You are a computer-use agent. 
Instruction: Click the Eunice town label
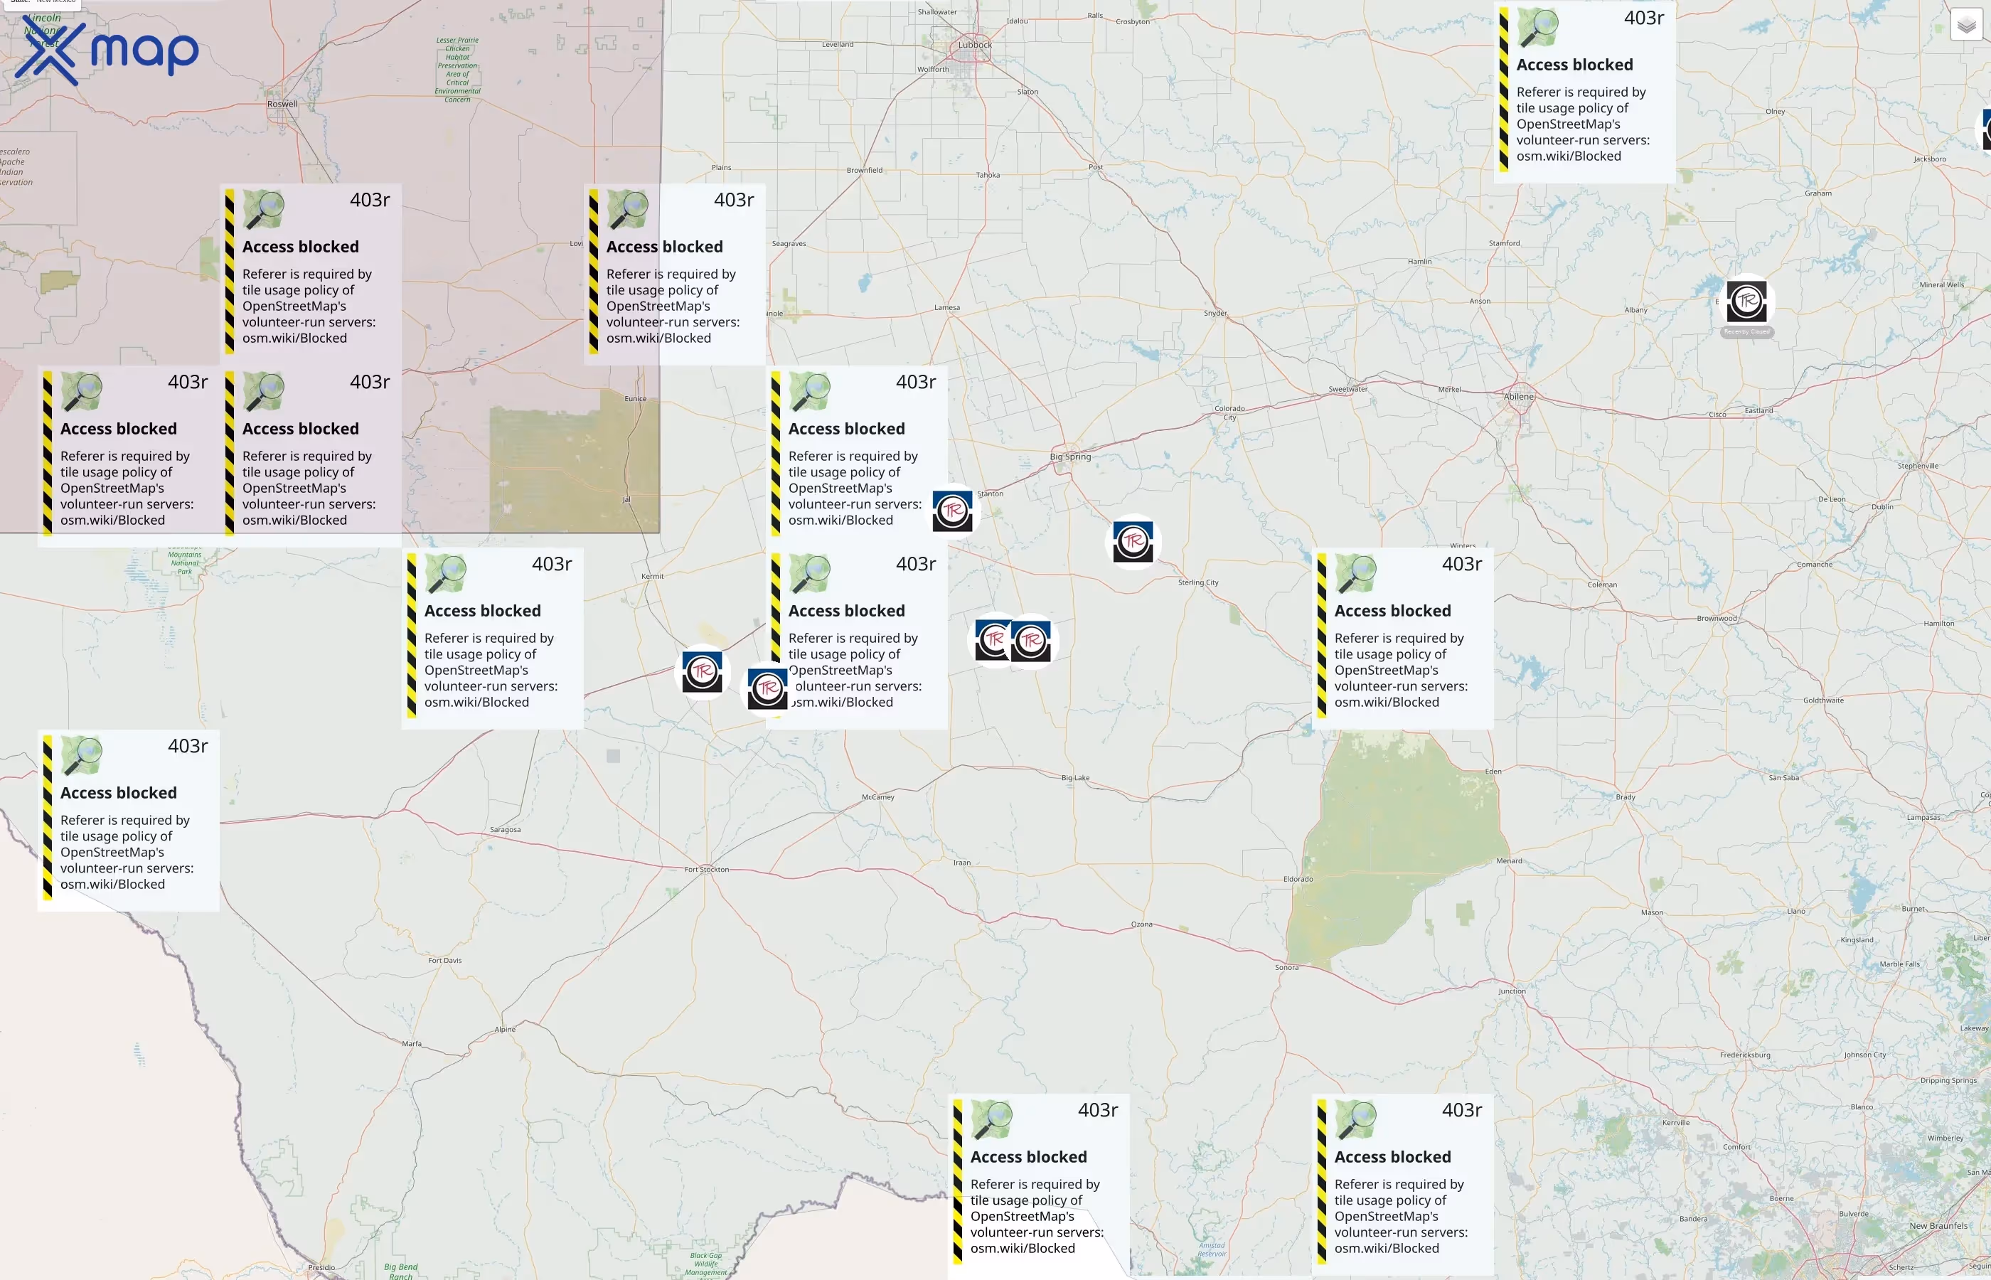click(x=635, y=398)
